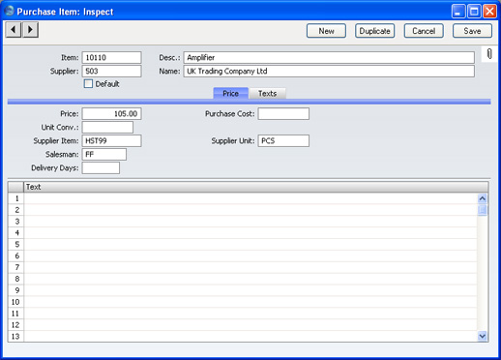
Task: Switch to the Texts tab
Action: (267, 94)
